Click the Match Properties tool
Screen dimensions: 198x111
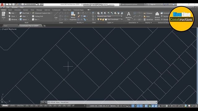(x=73, y=16)
